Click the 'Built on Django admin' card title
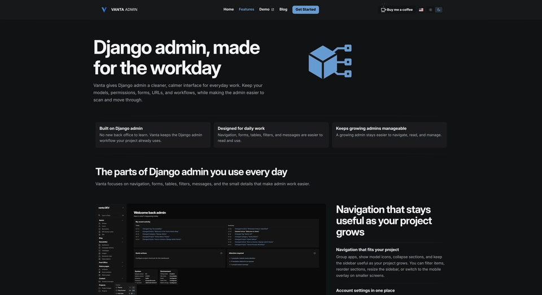Viewport: 542px width, 295px height. (121, 128)
